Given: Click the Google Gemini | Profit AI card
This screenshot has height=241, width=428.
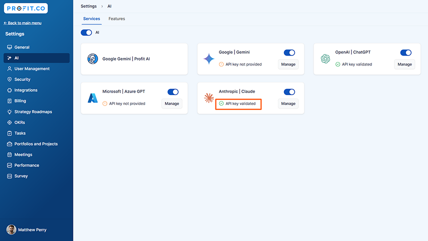Looking at the screenshot, I should point(134,59).
